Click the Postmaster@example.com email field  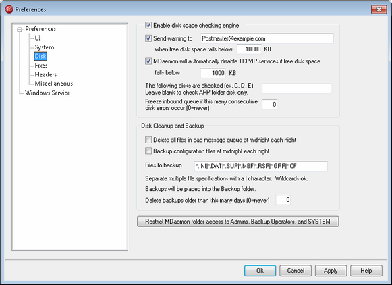[x=267, y=38]
